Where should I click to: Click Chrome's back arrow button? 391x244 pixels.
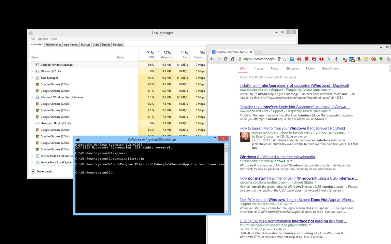coord(212,59)
